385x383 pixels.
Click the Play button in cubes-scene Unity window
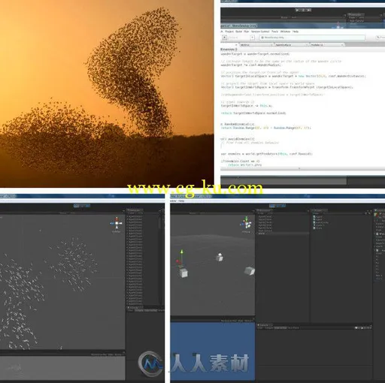coord(271,206)
